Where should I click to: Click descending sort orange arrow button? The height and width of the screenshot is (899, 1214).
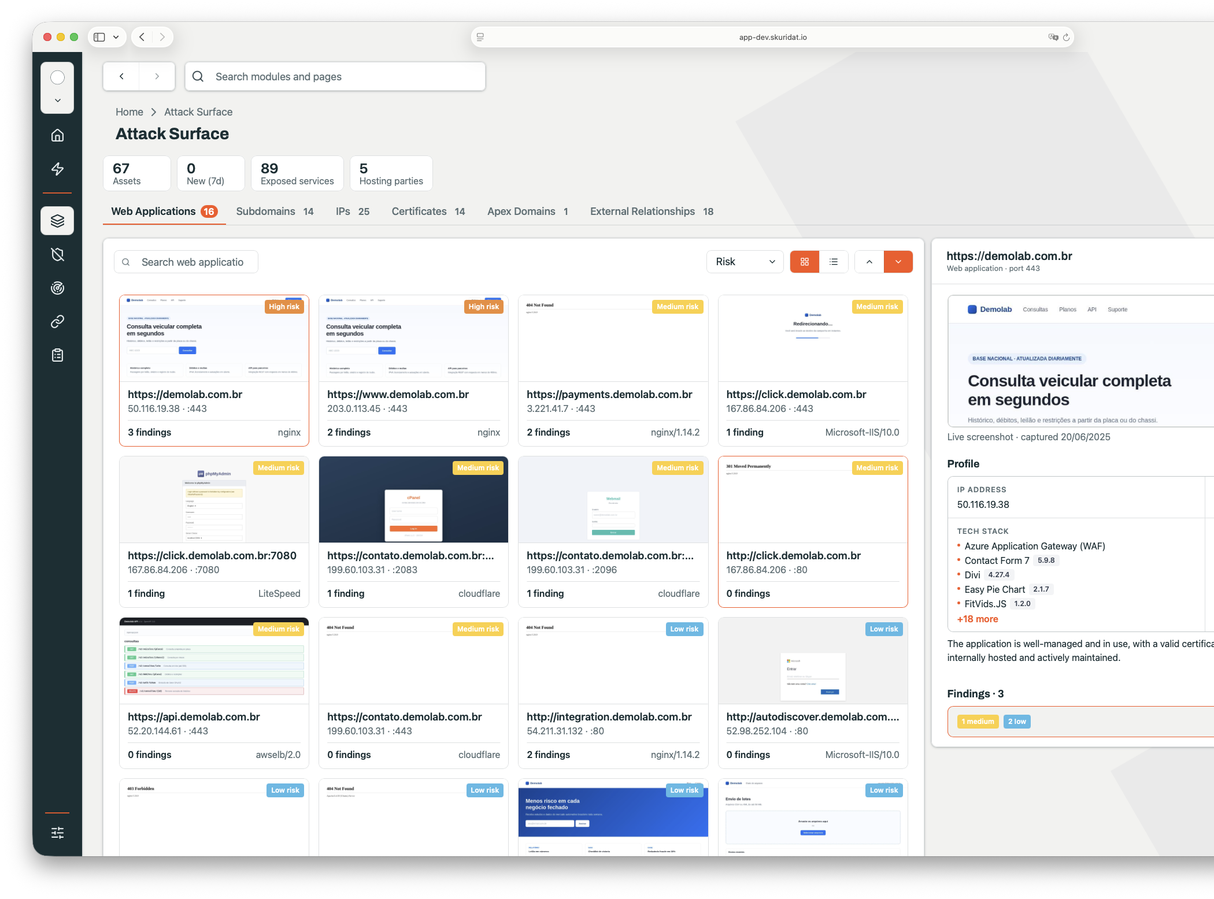898,262
